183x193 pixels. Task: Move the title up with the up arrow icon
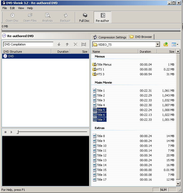coord(67,44)
